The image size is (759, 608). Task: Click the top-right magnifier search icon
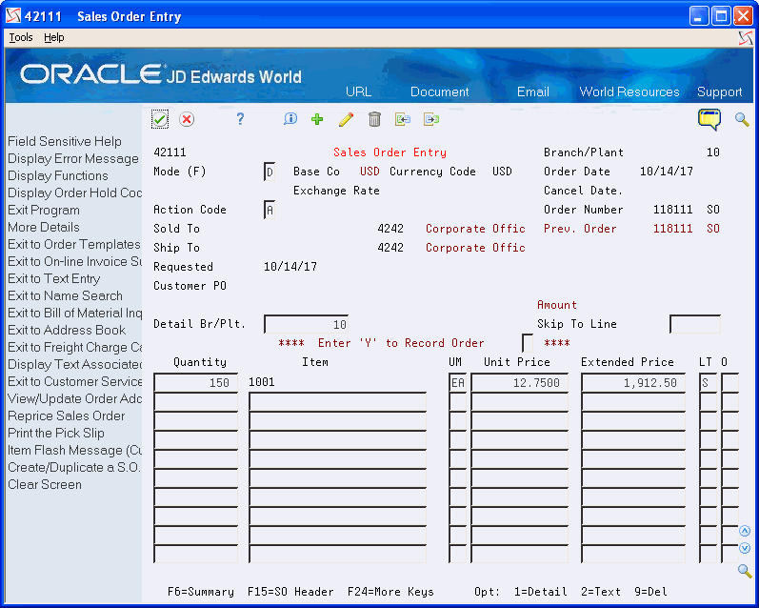(x=742, y=119)
